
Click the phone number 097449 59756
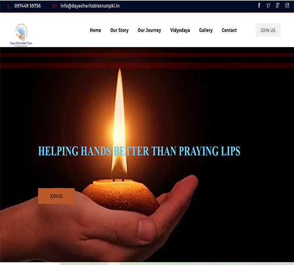pos(27,6)
